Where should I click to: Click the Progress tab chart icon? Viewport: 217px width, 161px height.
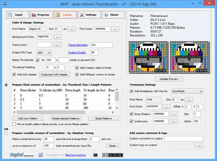coord(34,15)
